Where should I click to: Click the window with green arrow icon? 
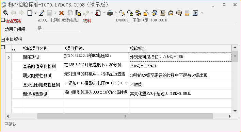coord(130,13)
